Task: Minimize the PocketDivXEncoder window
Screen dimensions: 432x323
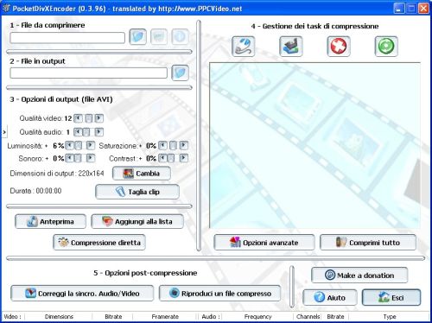Action: coord(399,9)
